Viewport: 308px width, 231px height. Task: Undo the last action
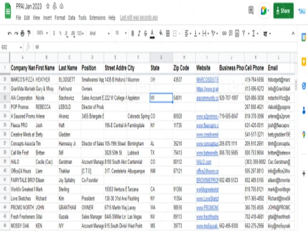[x=10, y=34]
